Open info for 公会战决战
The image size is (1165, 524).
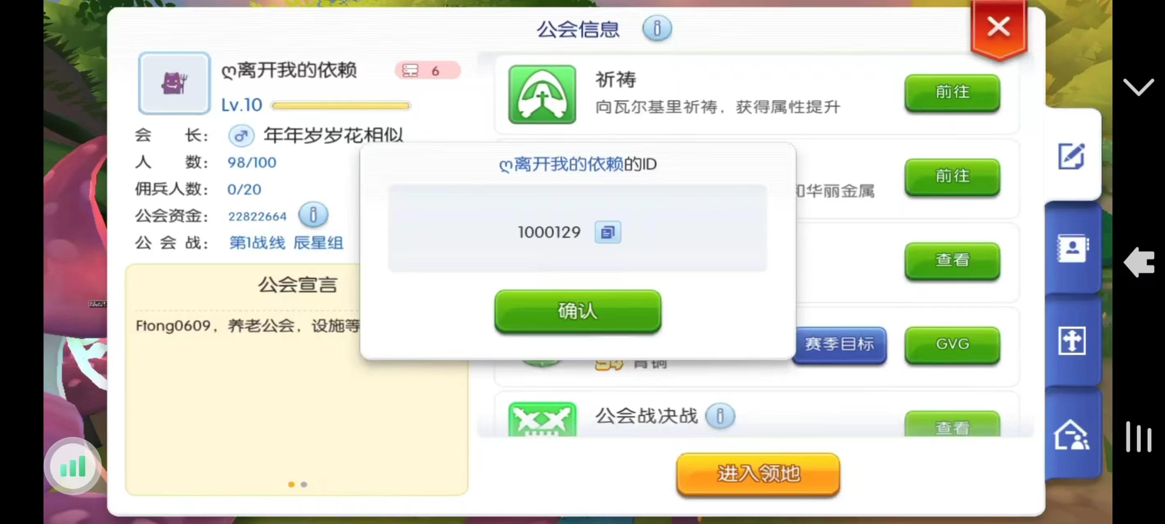tap(720, 416)
